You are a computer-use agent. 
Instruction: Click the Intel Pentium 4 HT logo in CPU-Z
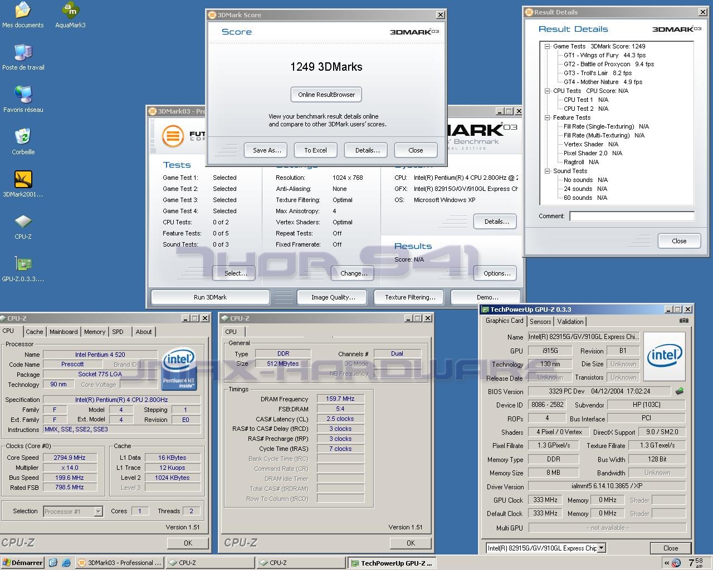click(x=178, y=368)
